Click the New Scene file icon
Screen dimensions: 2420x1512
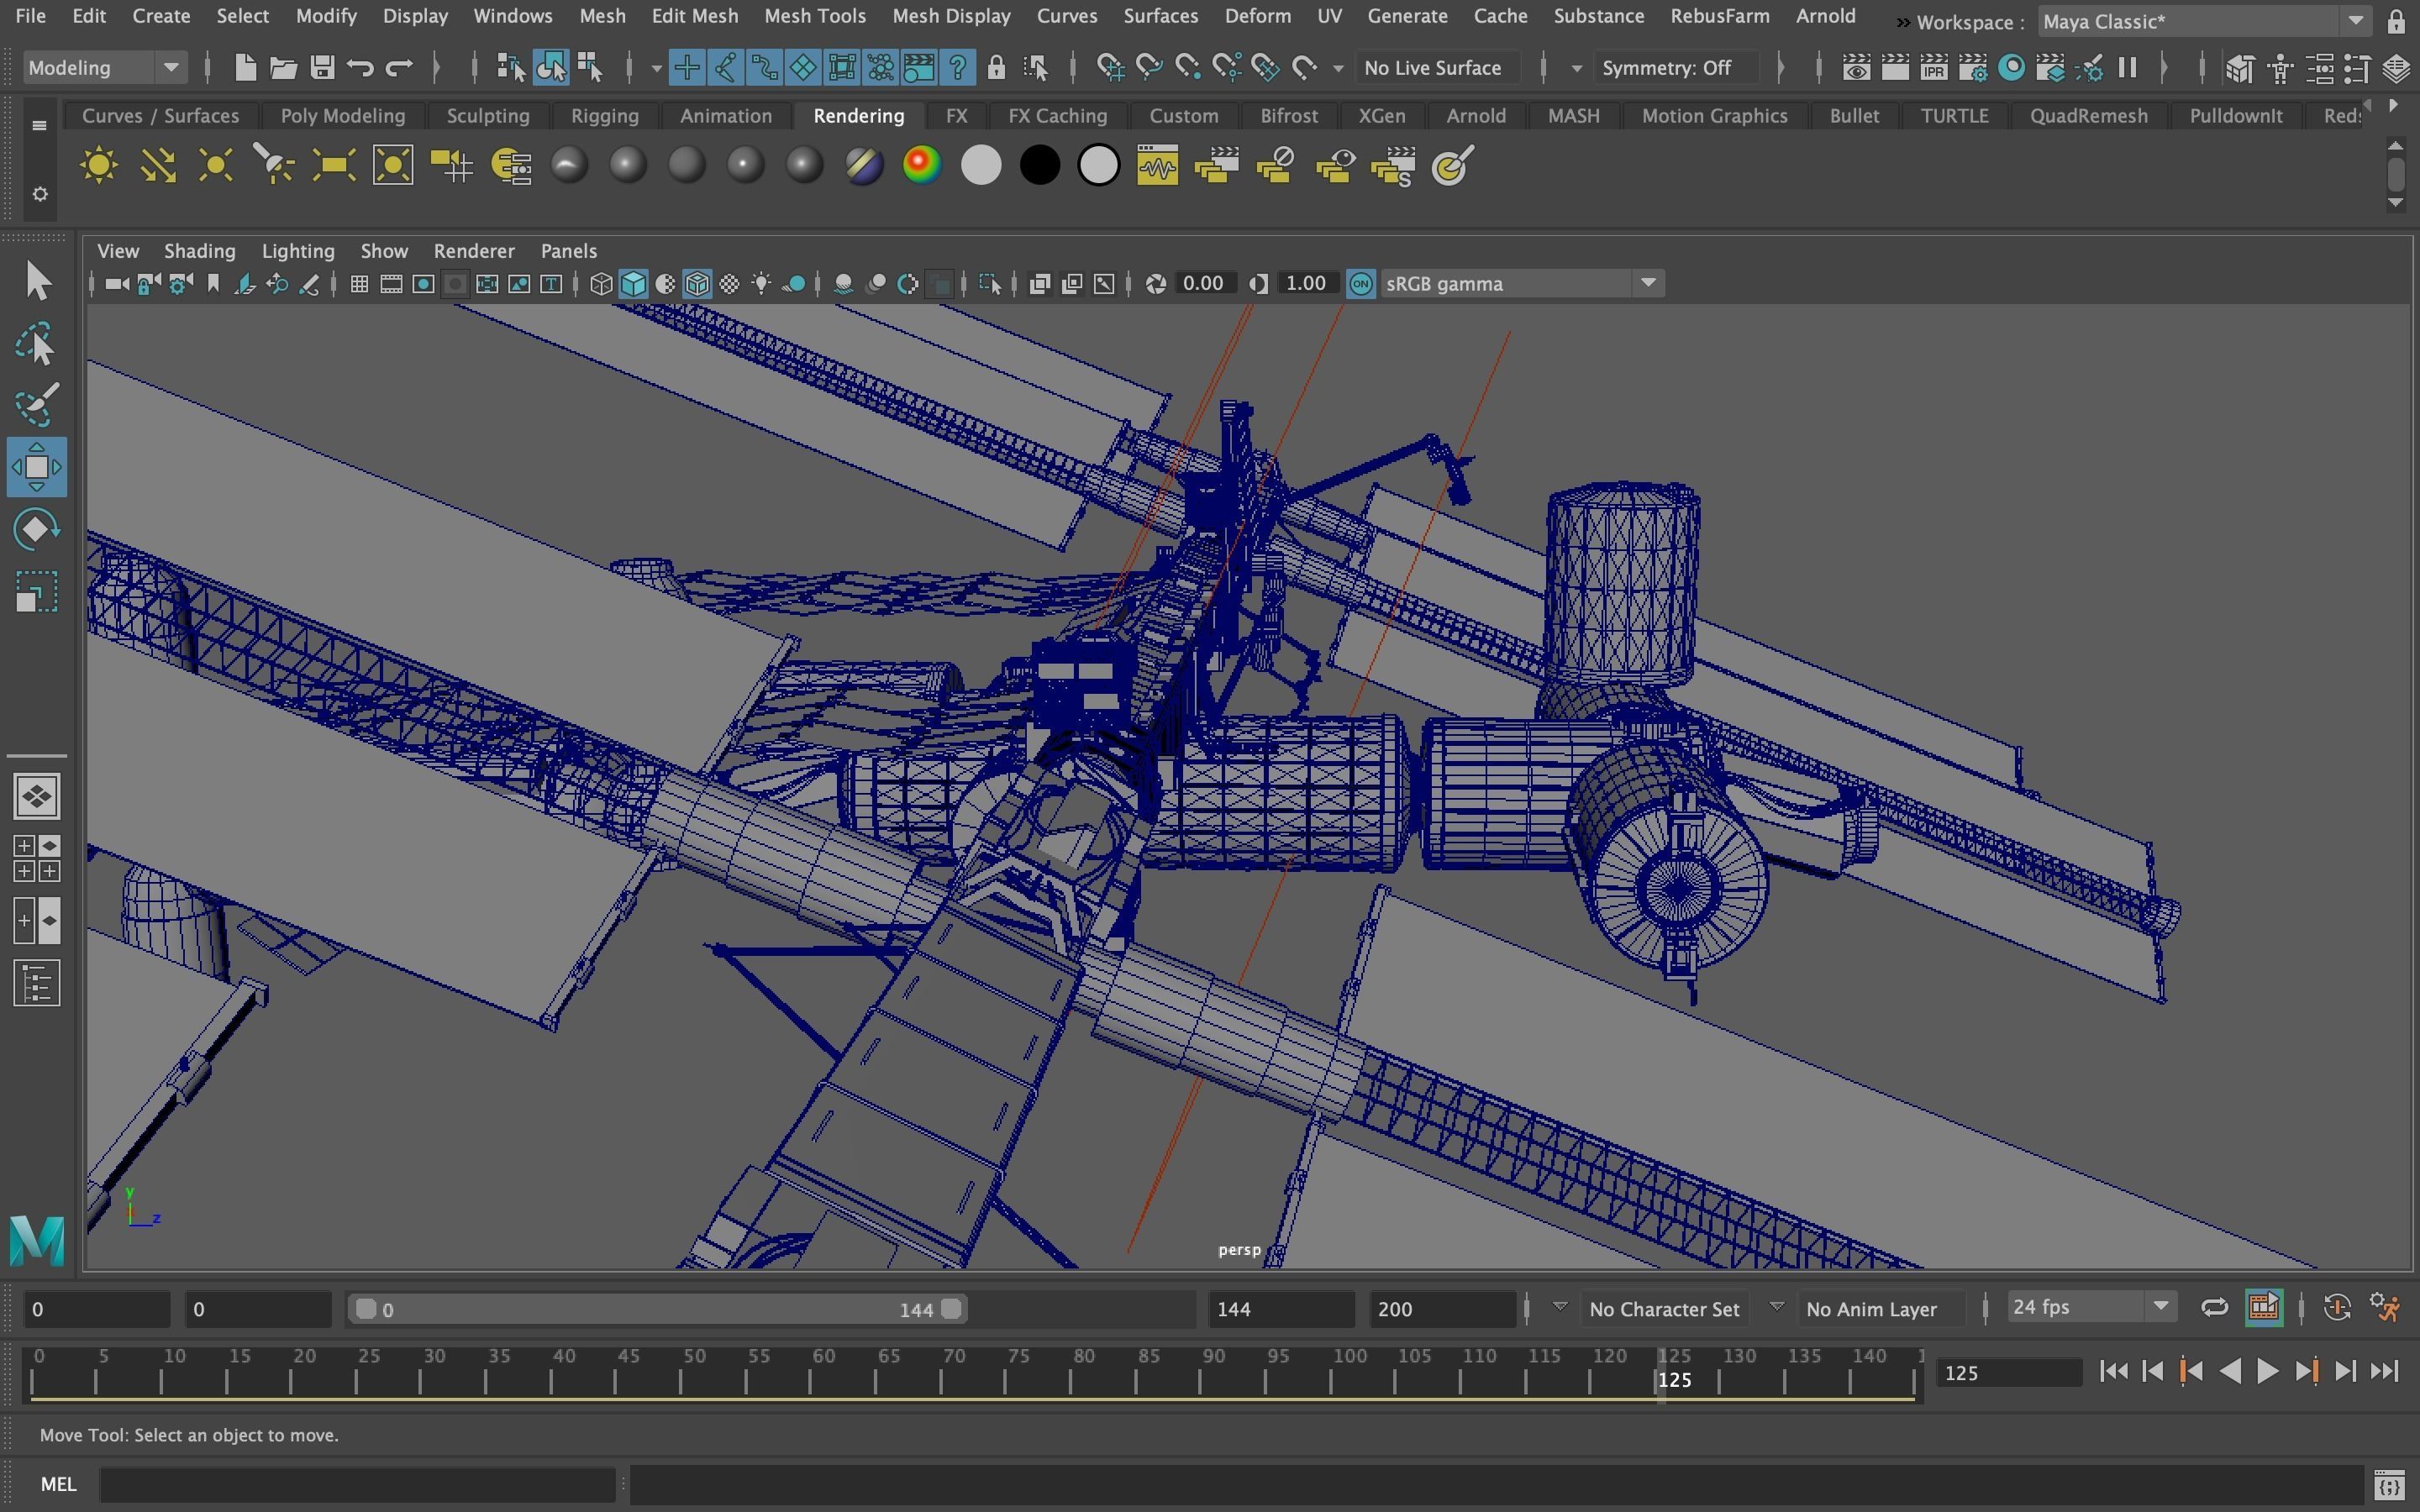point(245,68)
